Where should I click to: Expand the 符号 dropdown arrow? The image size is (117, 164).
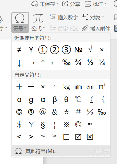(25, 28)
